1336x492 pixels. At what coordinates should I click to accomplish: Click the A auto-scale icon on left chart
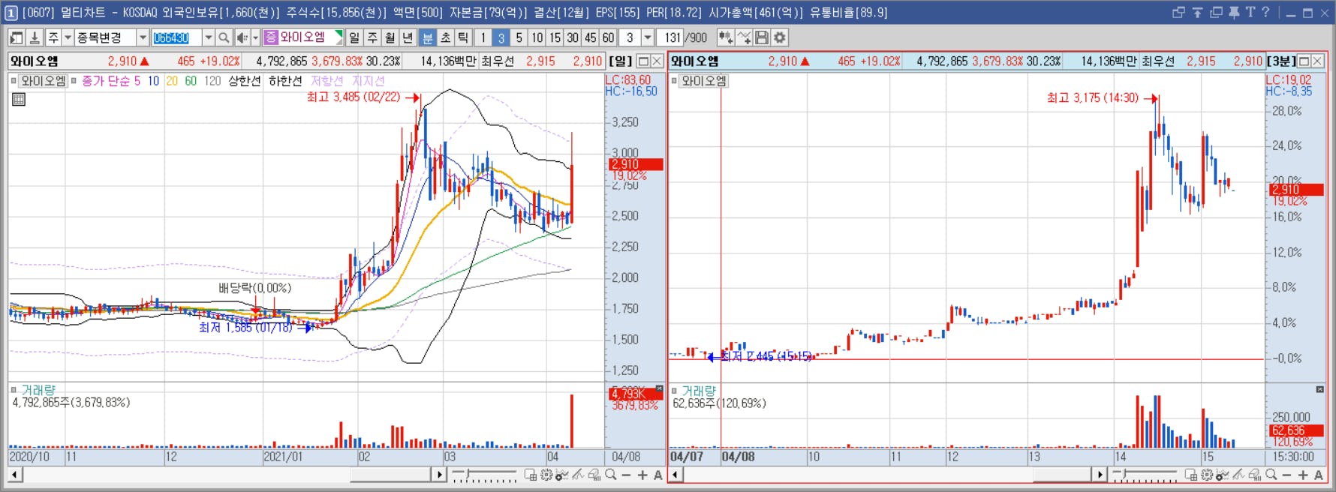pos(658,475)
